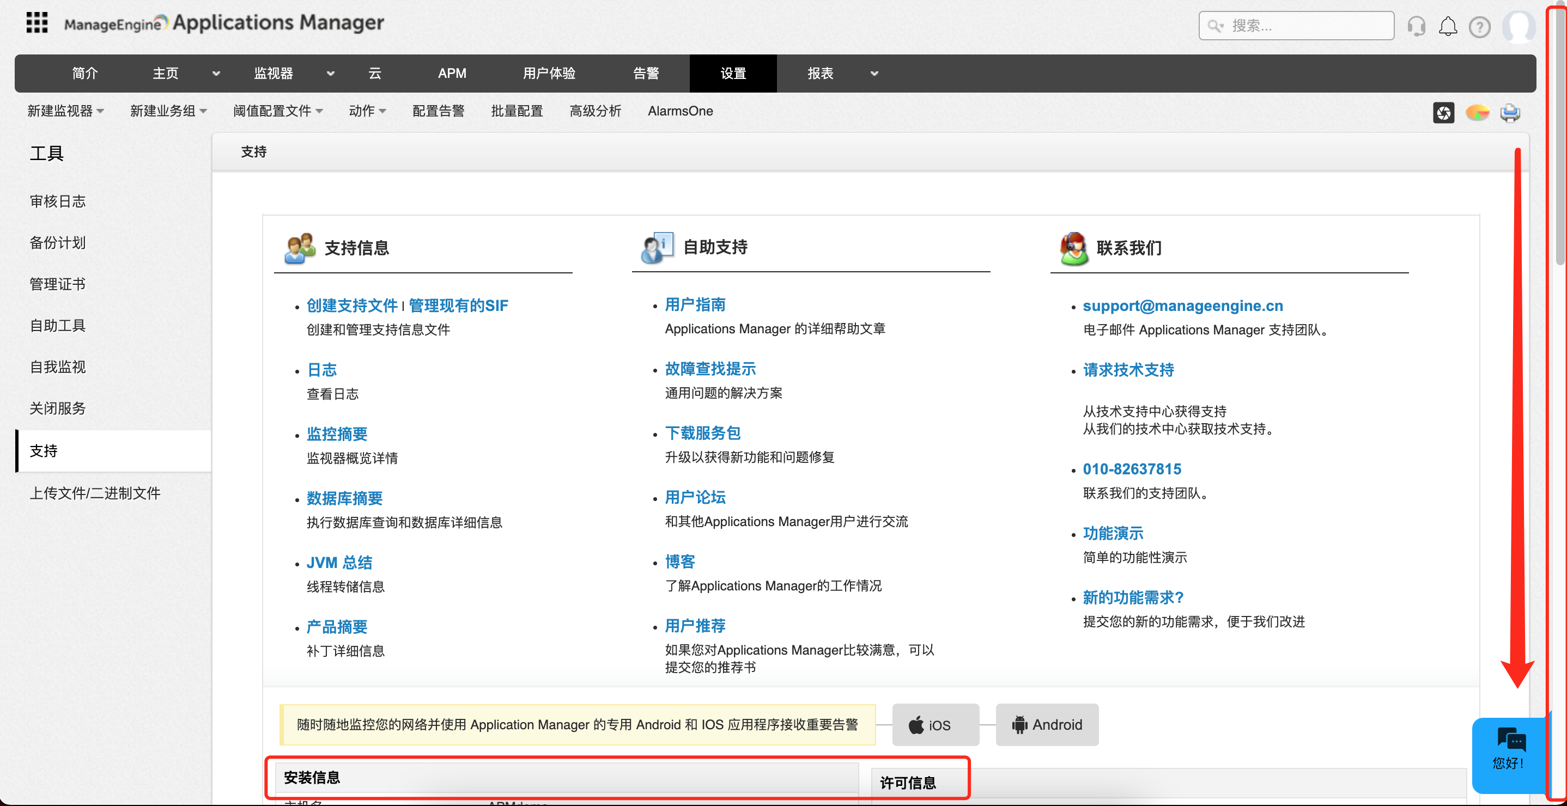Open 自我监视 in the tools sidebar
1567x806 pixels.
coord(58,367)
